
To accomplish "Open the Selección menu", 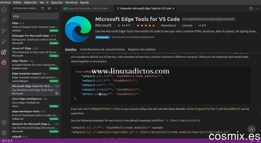I will (x=30, y=2).
